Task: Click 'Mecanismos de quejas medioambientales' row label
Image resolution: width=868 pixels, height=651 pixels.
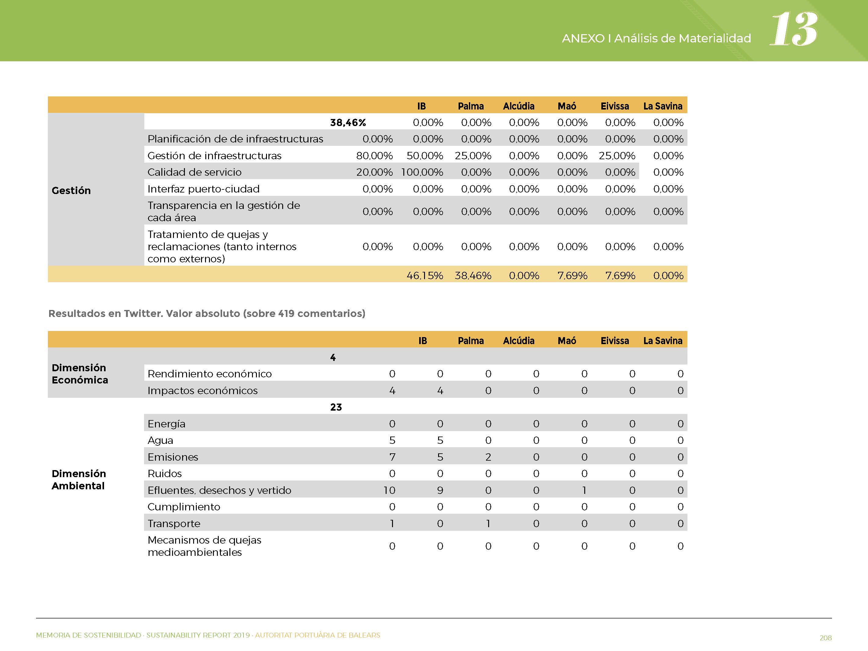Action: tap(204, 546)
